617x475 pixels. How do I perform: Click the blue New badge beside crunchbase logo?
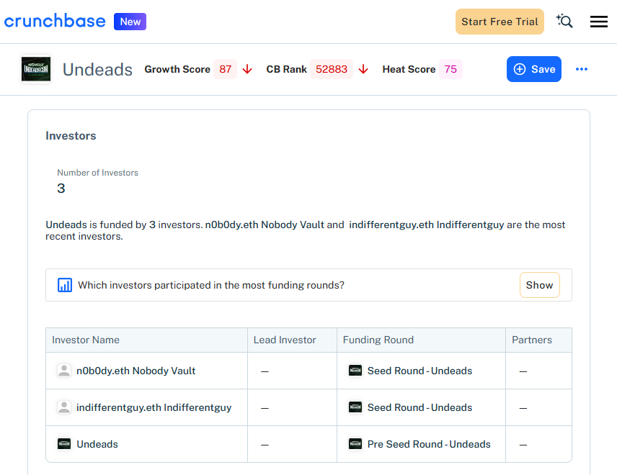(x=130, y=22)
